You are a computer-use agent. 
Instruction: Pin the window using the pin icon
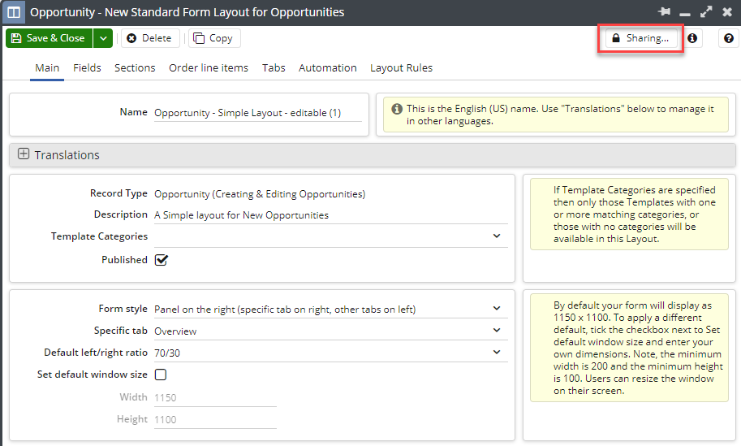pyautogui.click(x=665, y=12)
